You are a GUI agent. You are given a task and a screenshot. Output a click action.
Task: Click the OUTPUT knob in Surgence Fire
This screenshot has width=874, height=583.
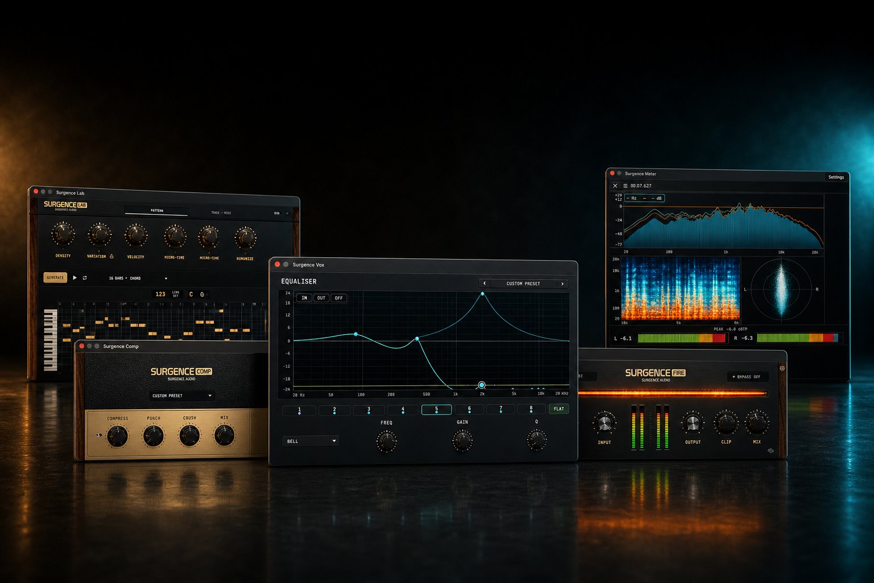tap(692, 423)
